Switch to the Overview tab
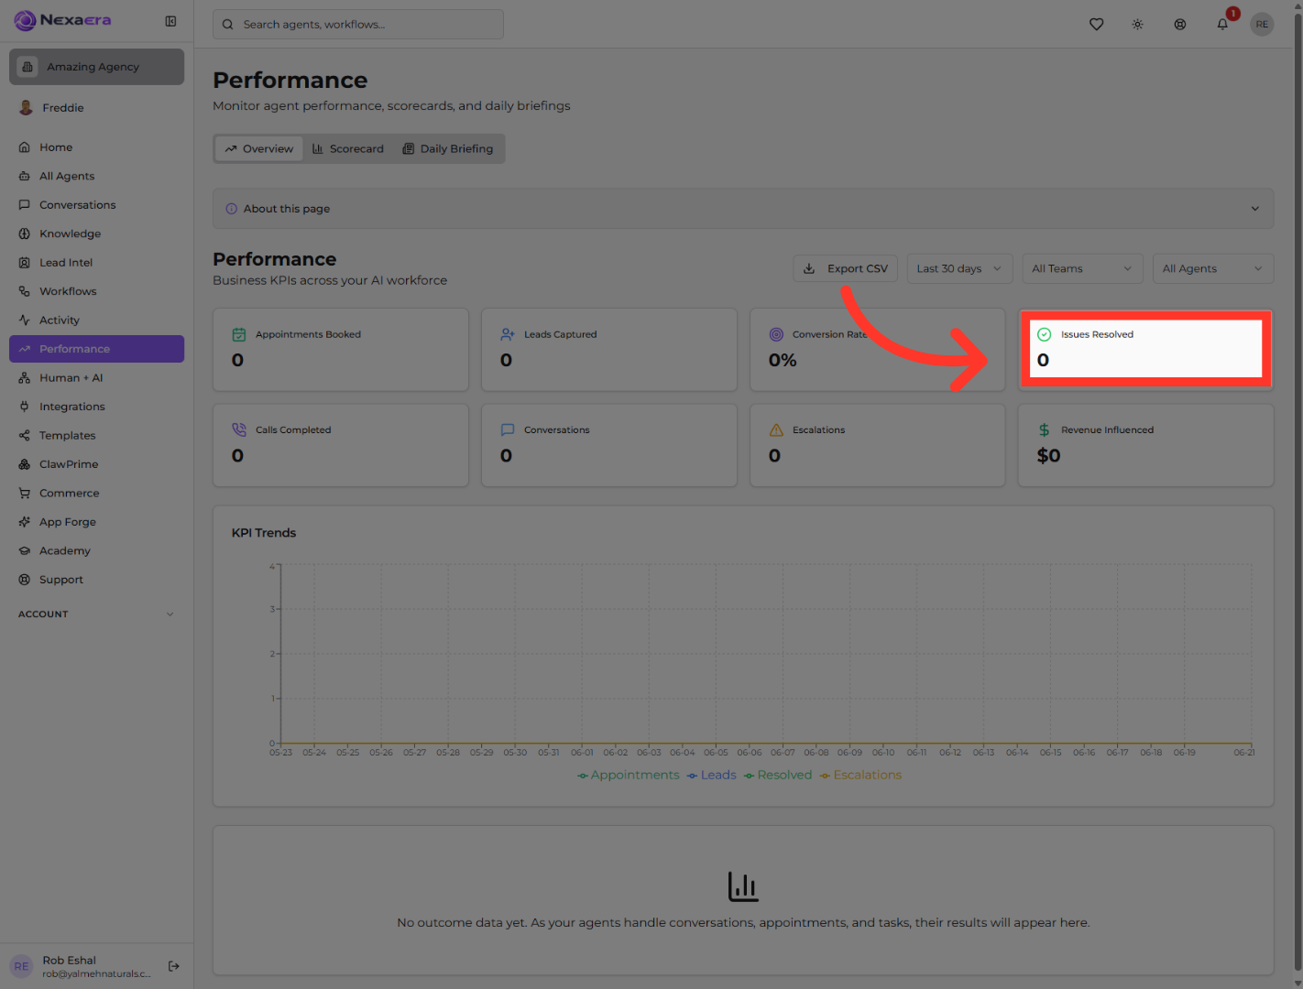 [258, 149]
